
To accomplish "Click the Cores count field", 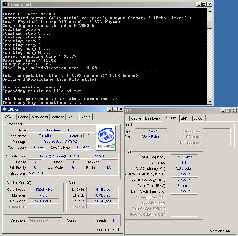I will [x=83, y=220].
